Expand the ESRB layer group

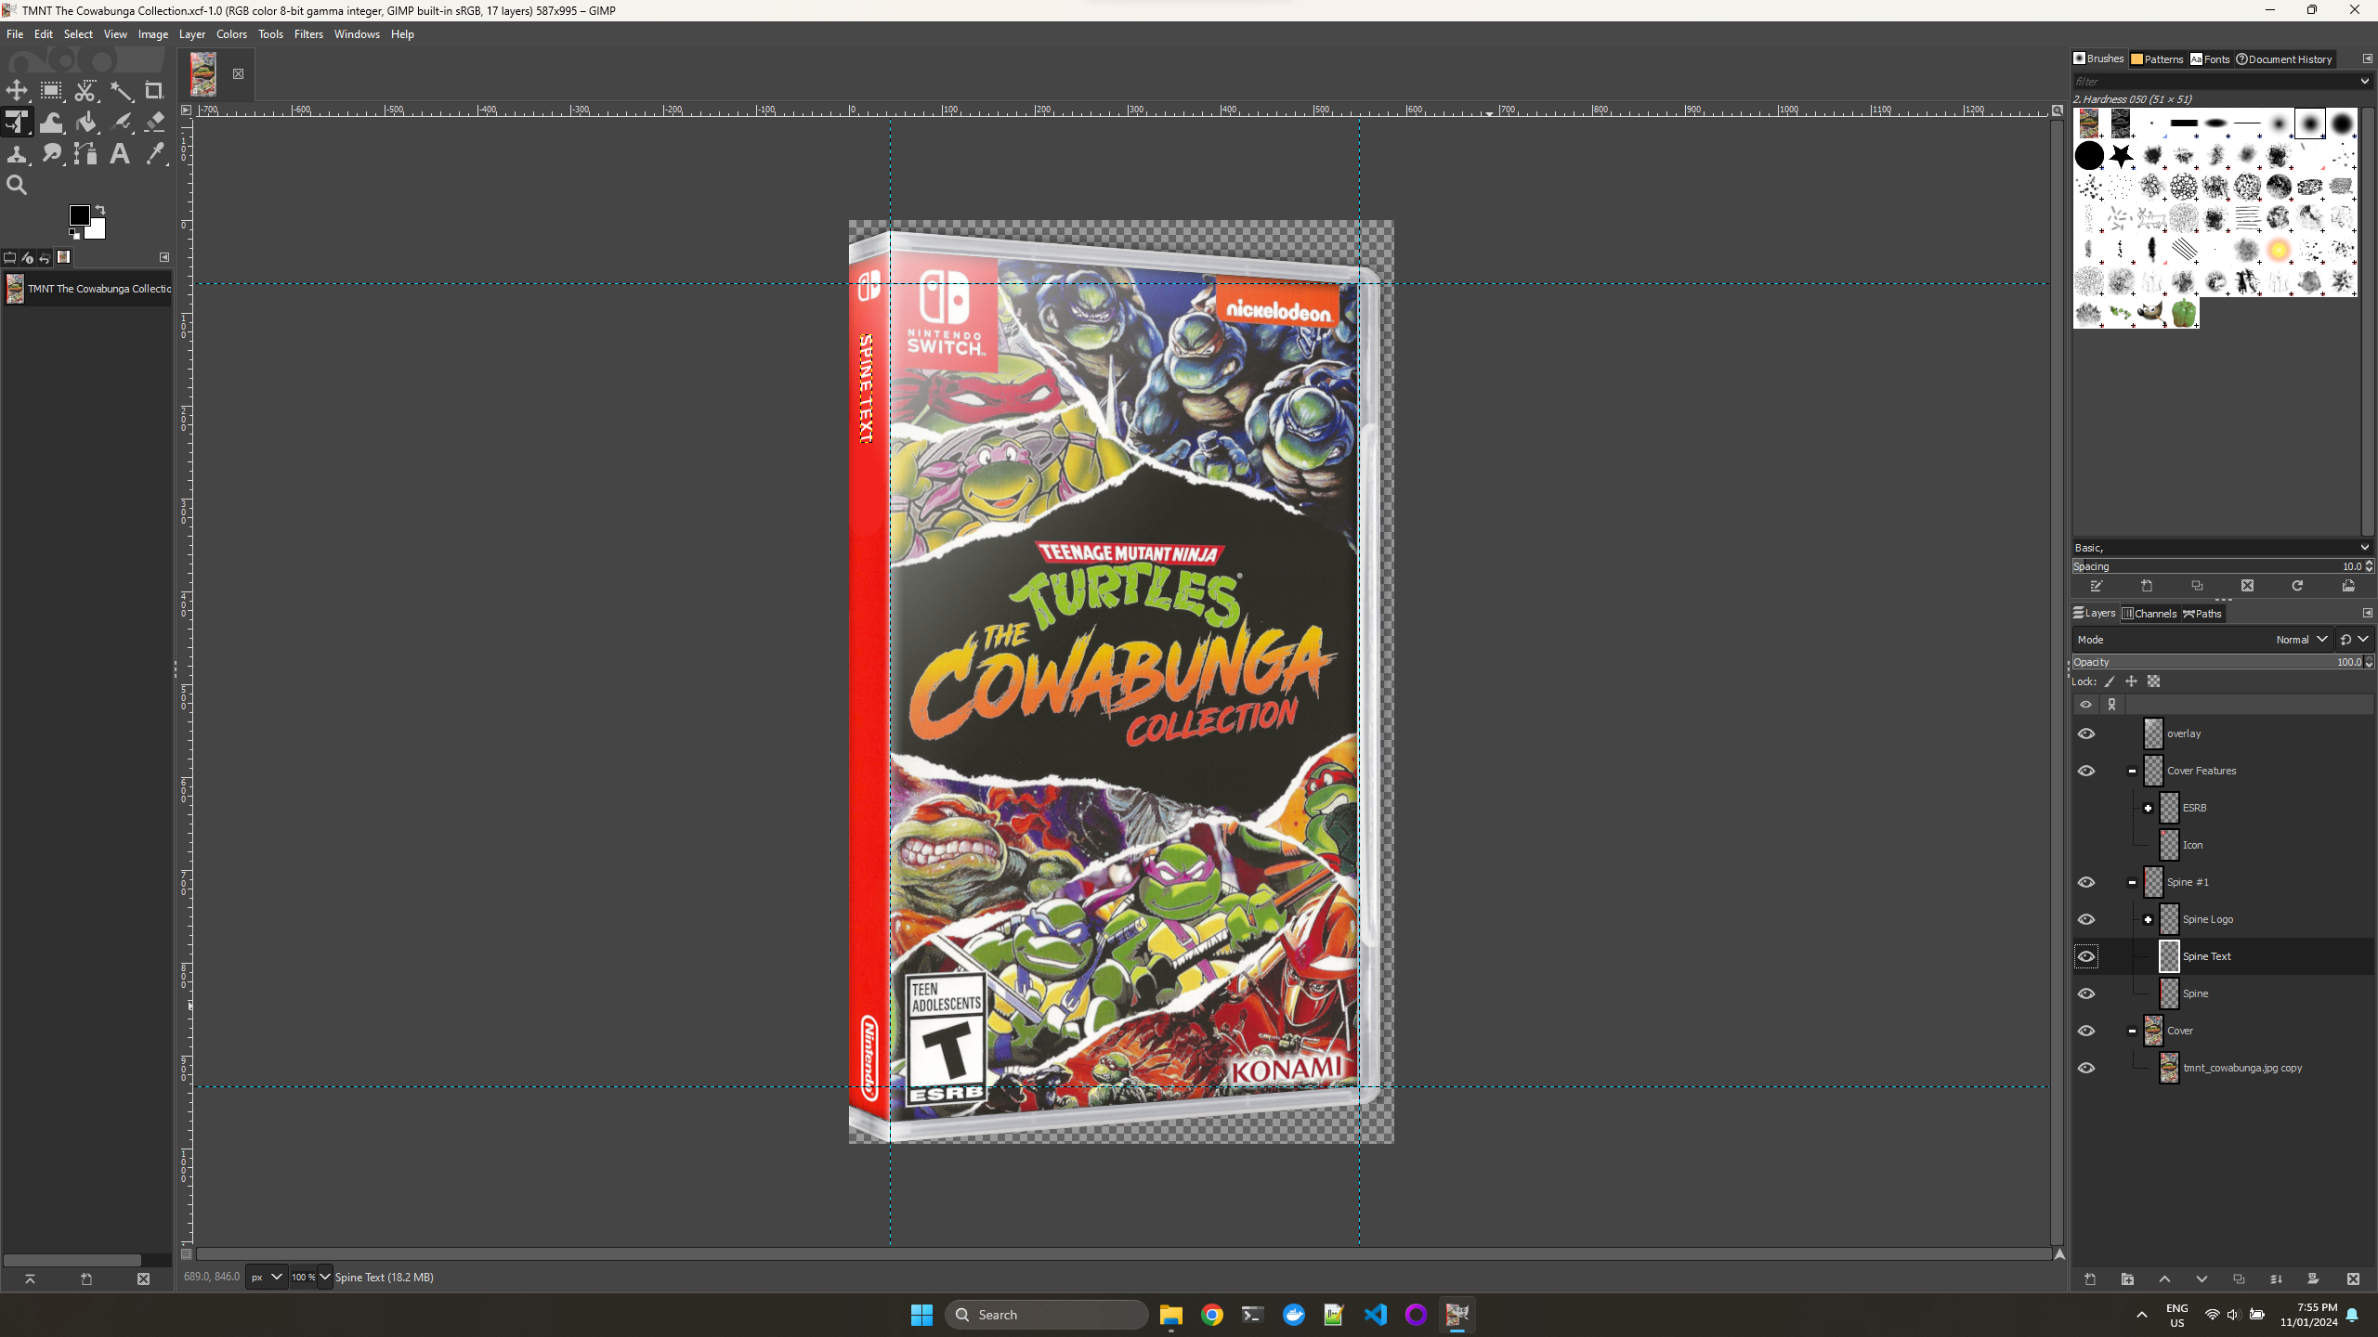(2148, 808)
